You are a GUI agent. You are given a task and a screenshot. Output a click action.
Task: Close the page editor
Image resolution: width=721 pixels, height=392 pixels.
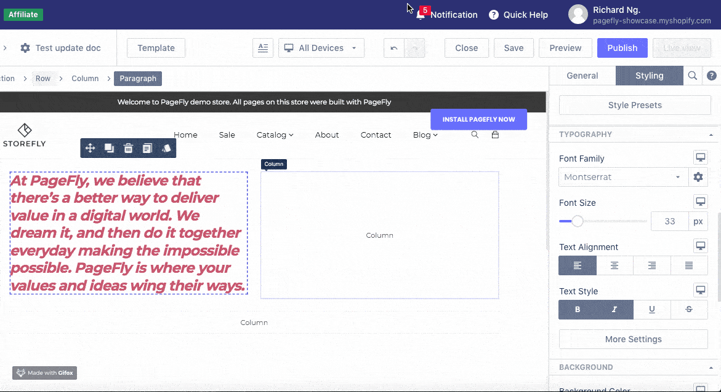click(466, 48)
